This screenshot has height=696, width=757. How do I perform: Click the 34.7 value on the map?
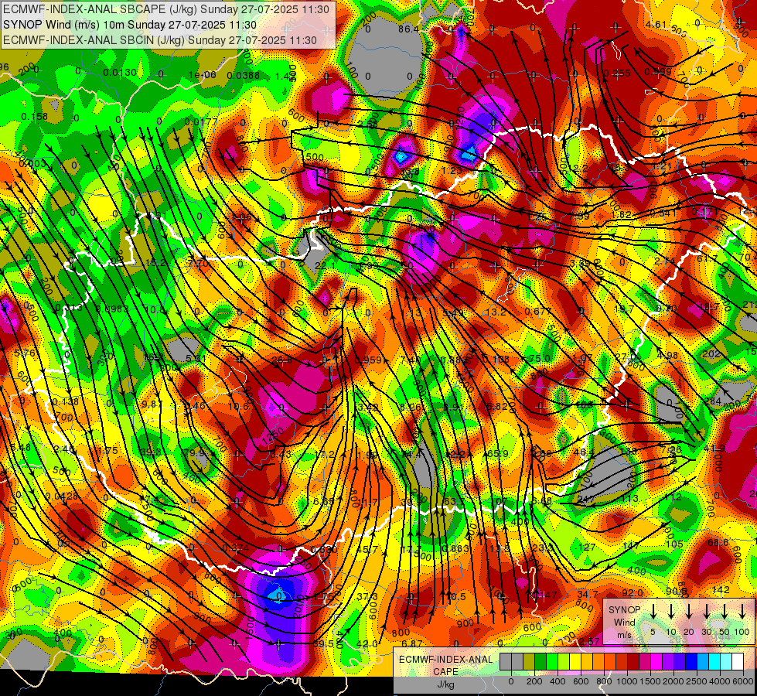pyautogui.click(x=588, y=594)
